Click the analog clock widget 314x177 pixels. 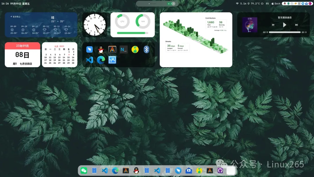(95, 25)
